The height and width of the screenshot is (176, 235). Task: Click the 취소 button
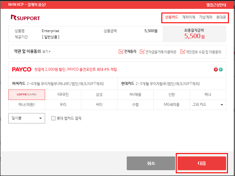click(x=151, y=163)
